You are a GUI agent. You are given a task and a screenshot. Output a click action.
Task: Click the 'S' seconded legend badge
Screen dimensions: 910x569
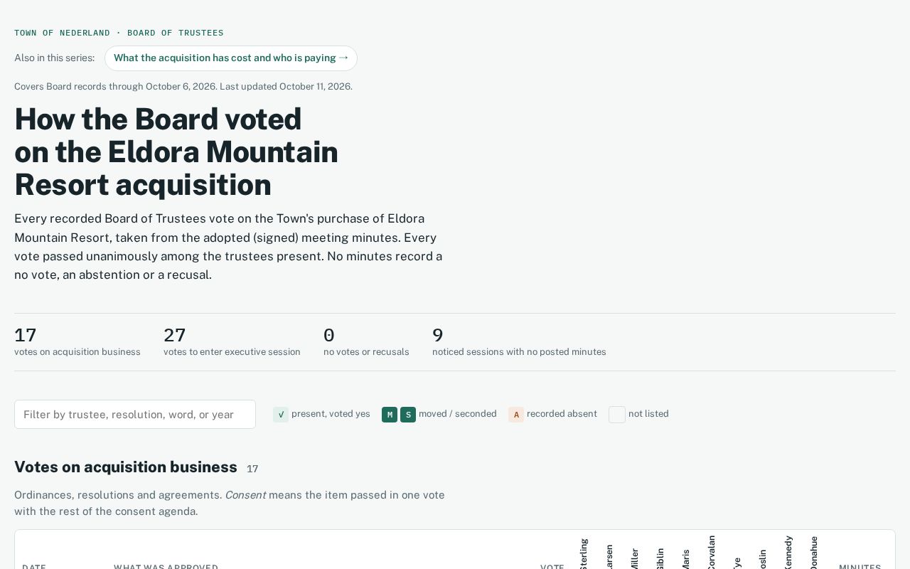pos(408,415)
